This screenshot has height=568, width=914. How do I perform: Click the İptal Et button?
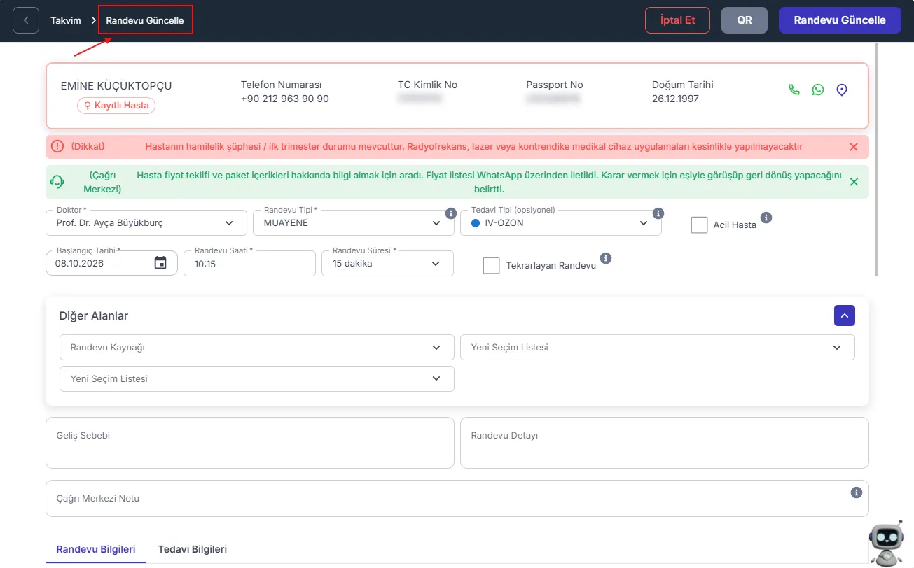(x=677, y=20)
